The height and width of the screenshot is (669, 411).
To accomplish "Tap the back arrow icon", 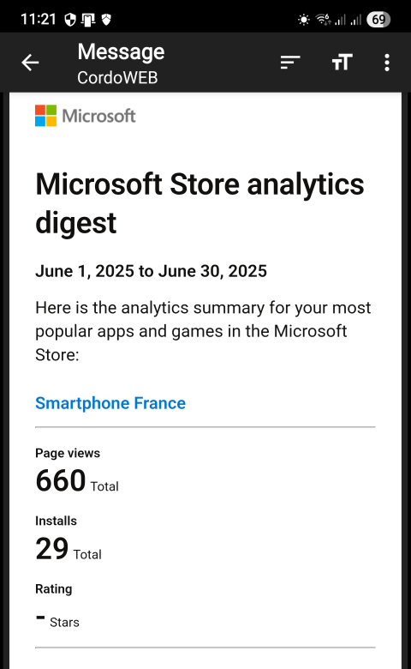I will point(30,63).
